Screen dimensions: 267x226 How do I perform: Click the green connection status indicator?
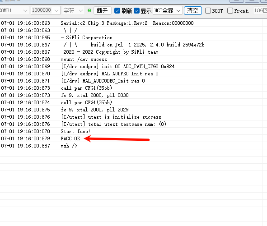89,10
